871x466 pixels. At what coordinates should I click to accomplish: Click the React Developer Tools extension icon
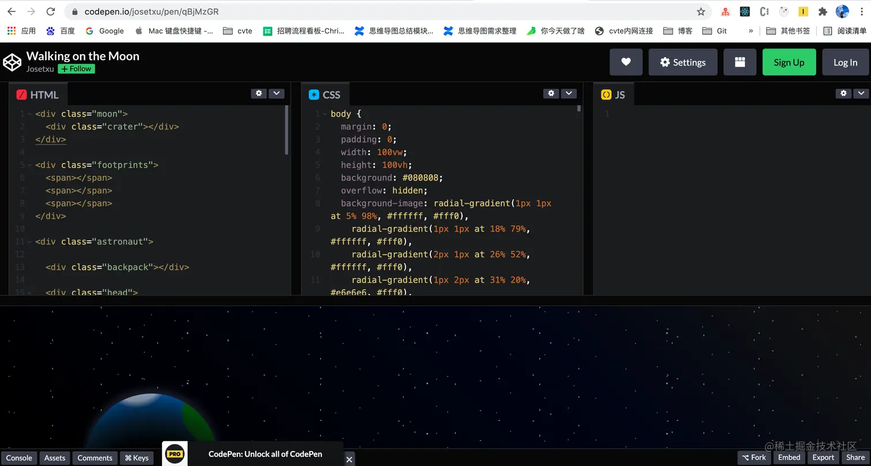click(745, 12)
